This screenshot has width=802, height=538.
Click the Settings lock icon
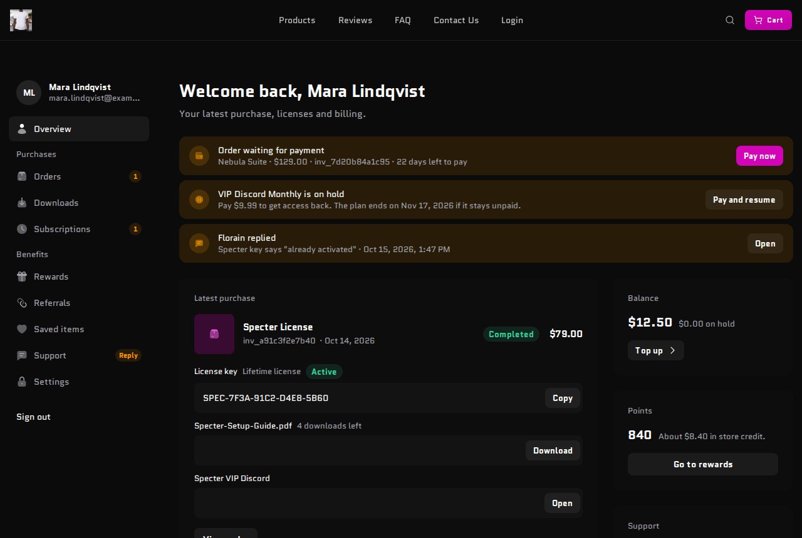point(22,382)
